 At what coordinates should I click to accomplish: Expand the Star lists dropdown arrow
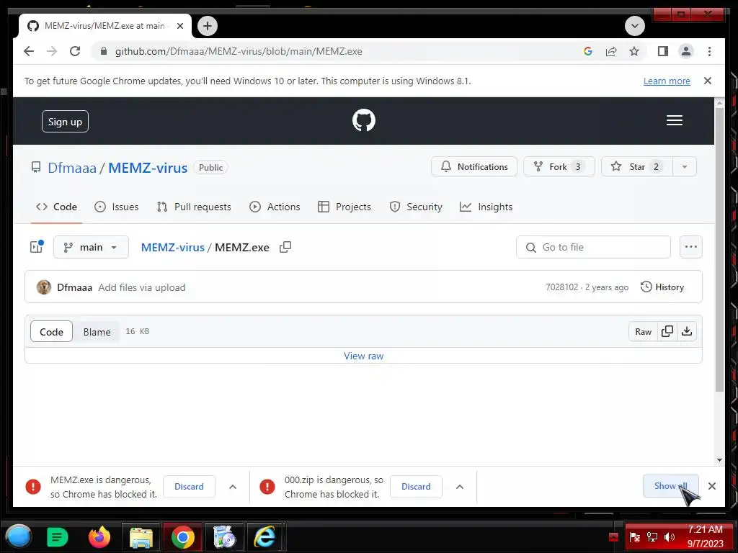tap(685, 167)
